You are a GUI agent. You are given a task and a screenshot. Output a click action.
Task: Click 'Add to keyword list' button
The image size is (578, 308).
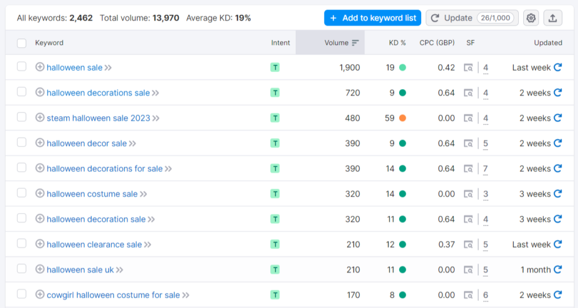[x=373, y=17]
